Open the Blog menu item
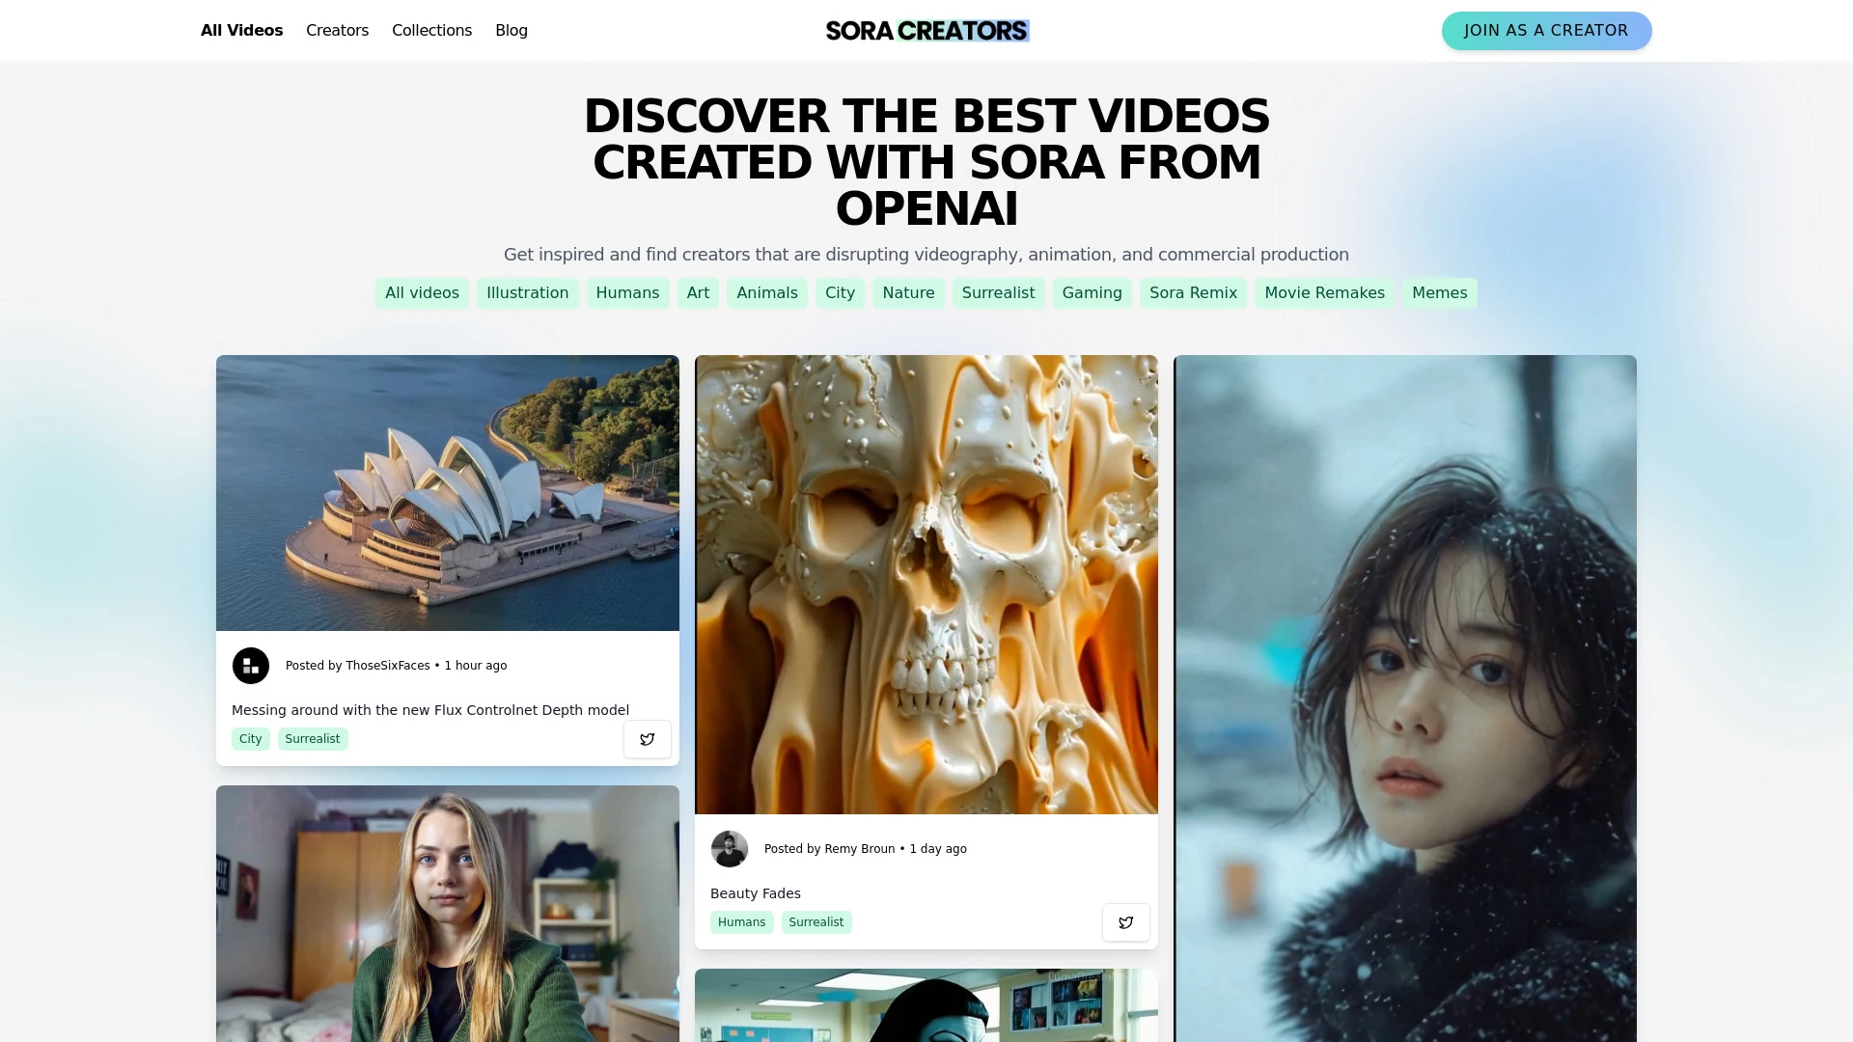1853x1042 pixels. (512, 31)
